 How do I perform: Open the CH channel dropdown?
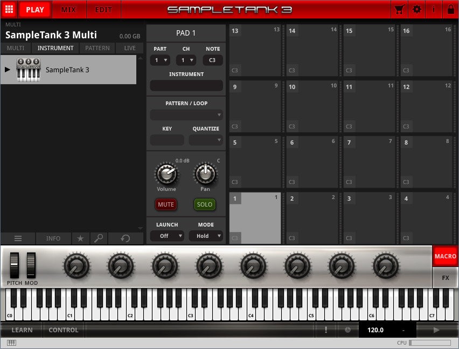(186, 60)
